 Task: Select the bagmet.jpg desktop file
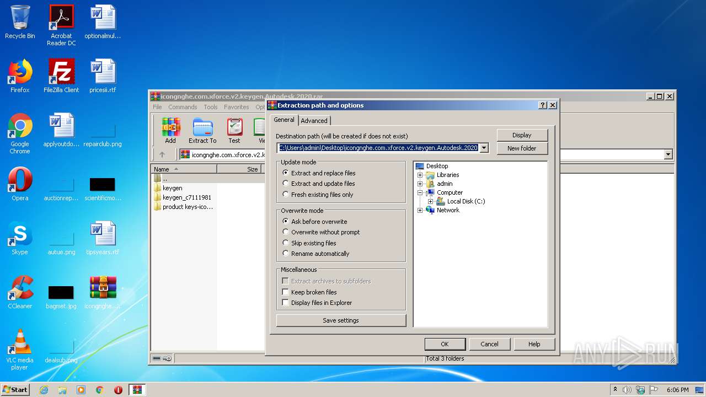[x=61, y=296]
